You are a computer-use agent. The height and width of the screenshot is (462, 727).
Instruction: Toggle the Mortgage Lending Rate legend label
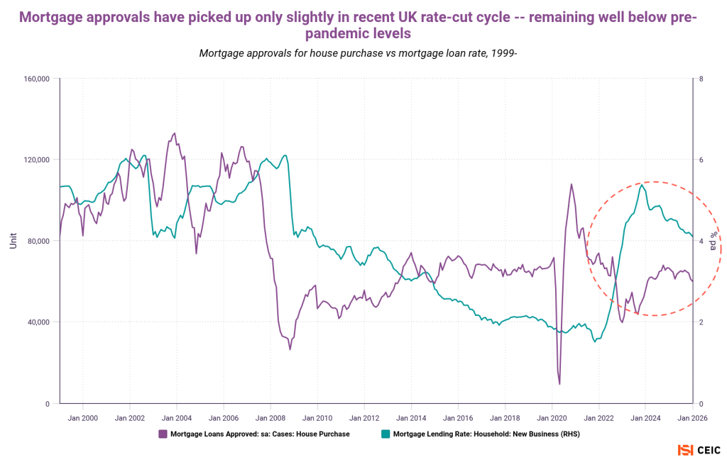(486, 434)
